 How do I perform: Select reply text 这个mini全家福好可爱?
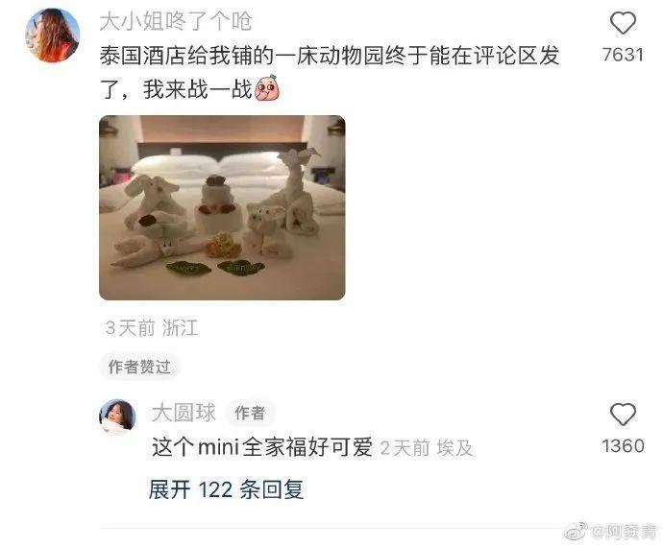(x=262, y=447)
